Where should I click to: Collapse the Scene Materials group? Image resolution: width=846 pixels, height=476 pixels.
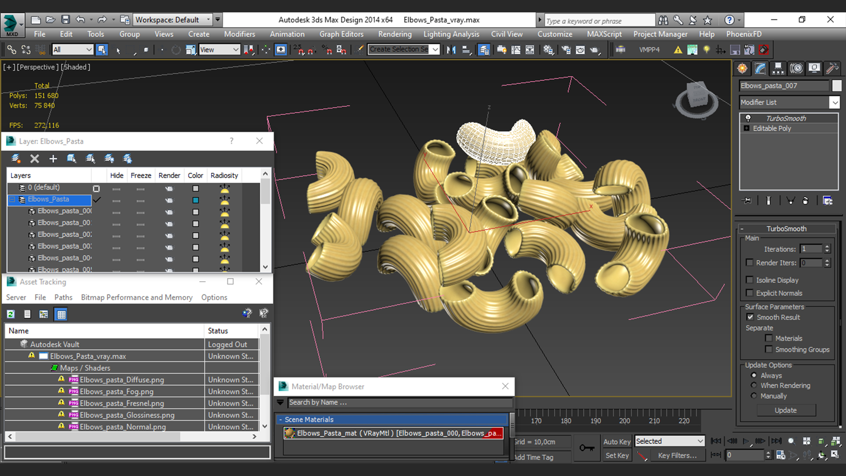tap(280, 420)
